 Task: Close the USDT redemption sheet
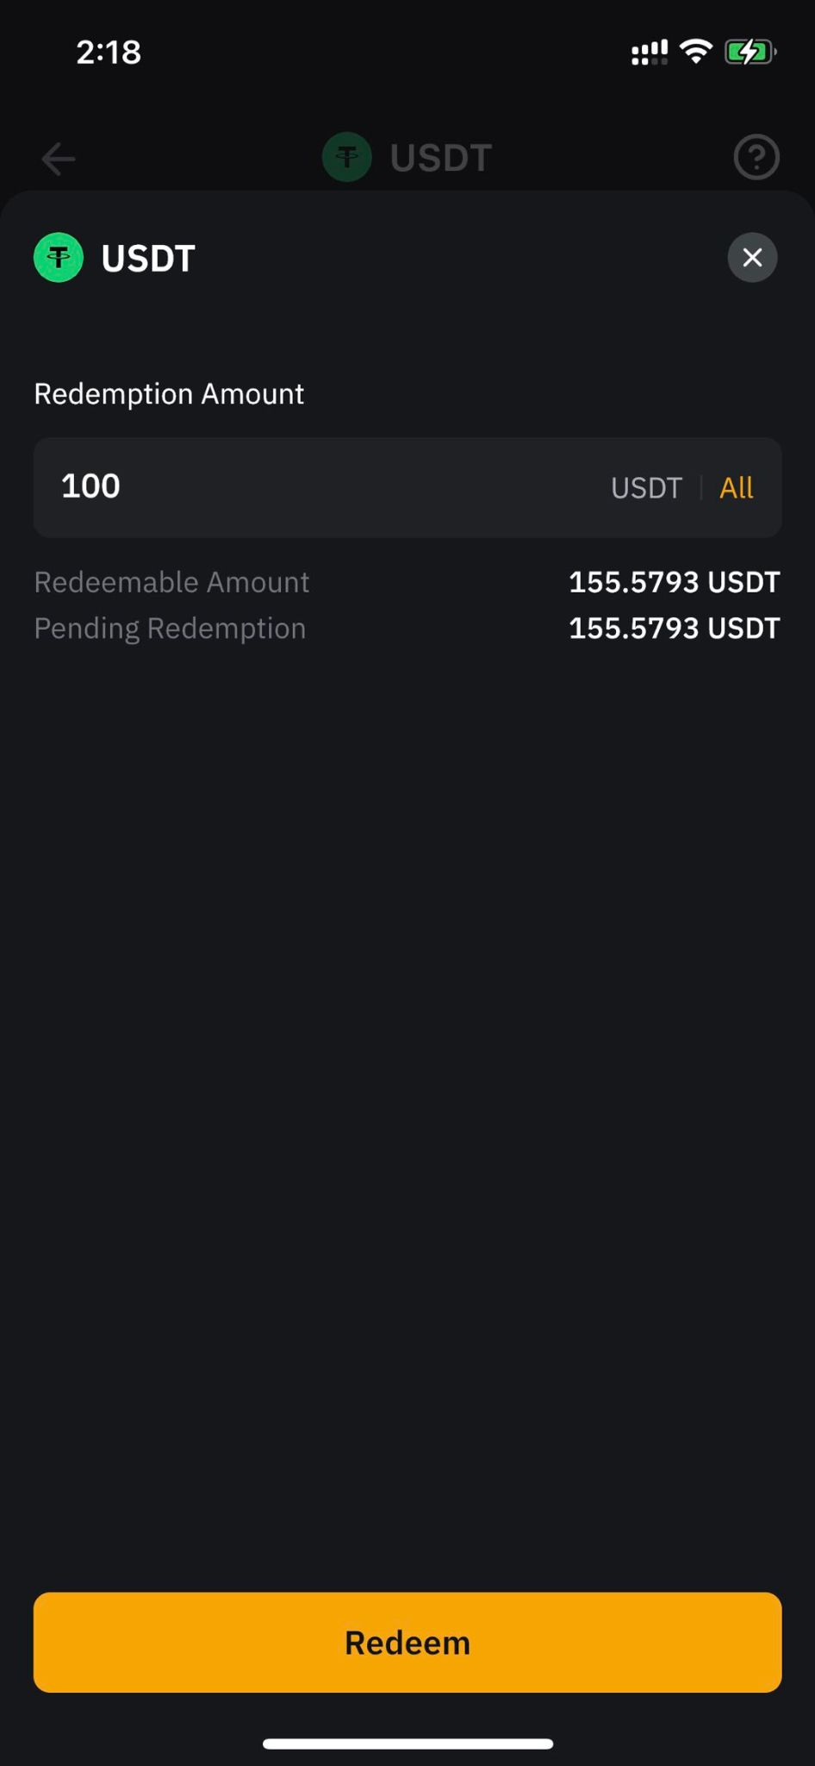pyautogui.click(x=752, y=257)
